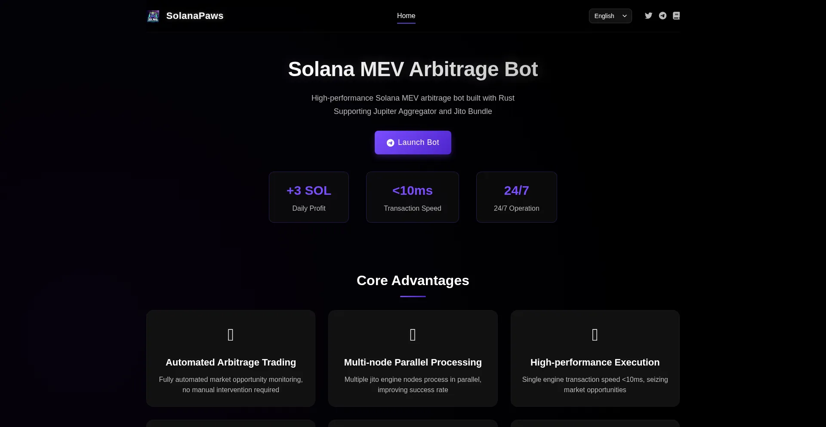Open the Twitter profile icon
Screen dimensions: 826x427
[648, 16]
